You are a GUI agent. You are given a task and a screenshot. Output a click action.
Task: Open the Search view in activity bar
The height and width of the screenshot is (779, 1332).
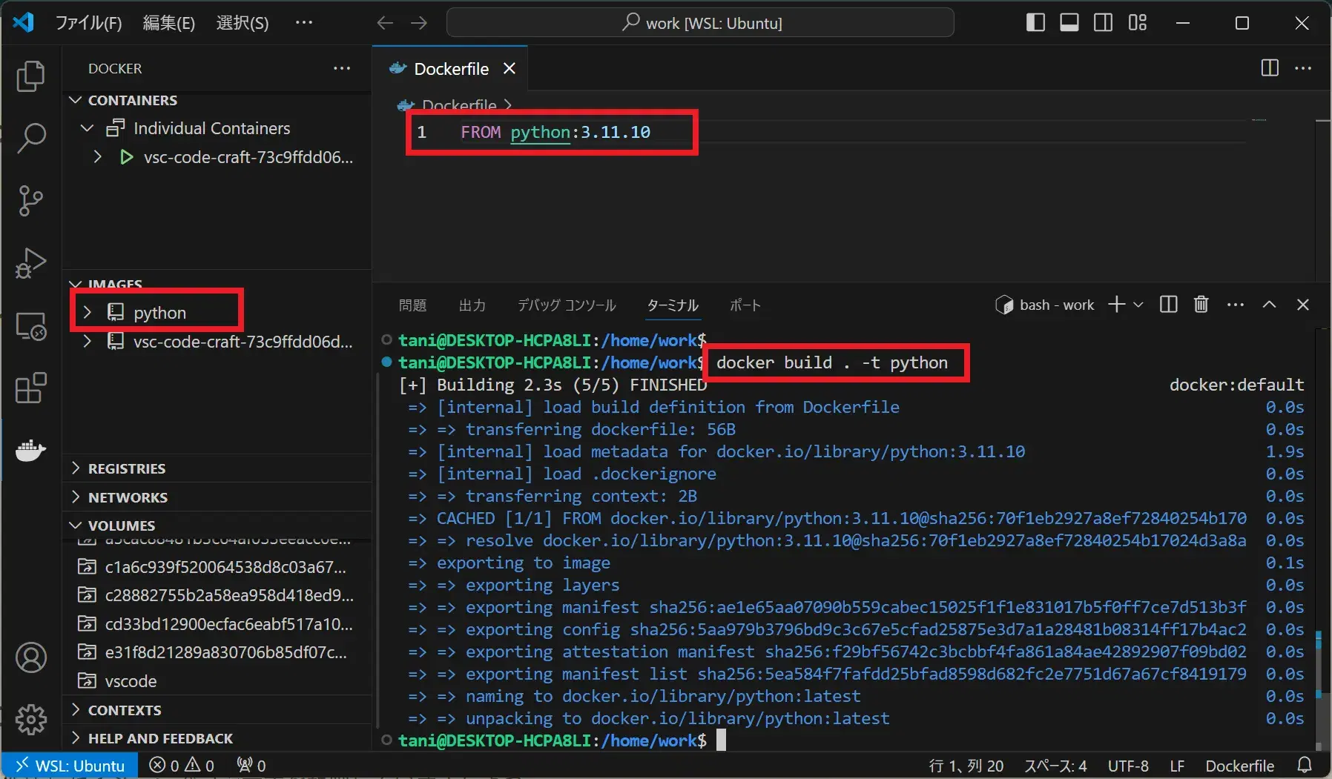30,138
